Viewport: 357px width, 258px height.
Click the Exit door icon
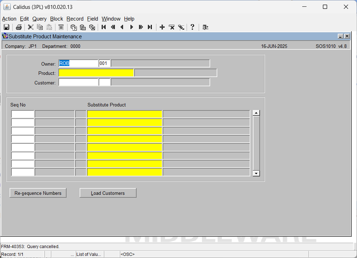coord(206,27)
